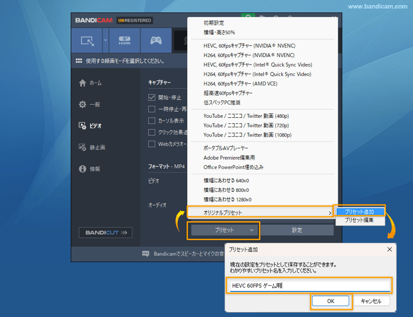Open dropdown arrow beside screen recording mode
This screenshot has height=317, width=413.
105,41
